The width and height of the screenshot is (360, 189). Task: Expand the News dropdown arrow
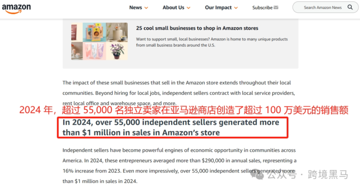point(146,8)
